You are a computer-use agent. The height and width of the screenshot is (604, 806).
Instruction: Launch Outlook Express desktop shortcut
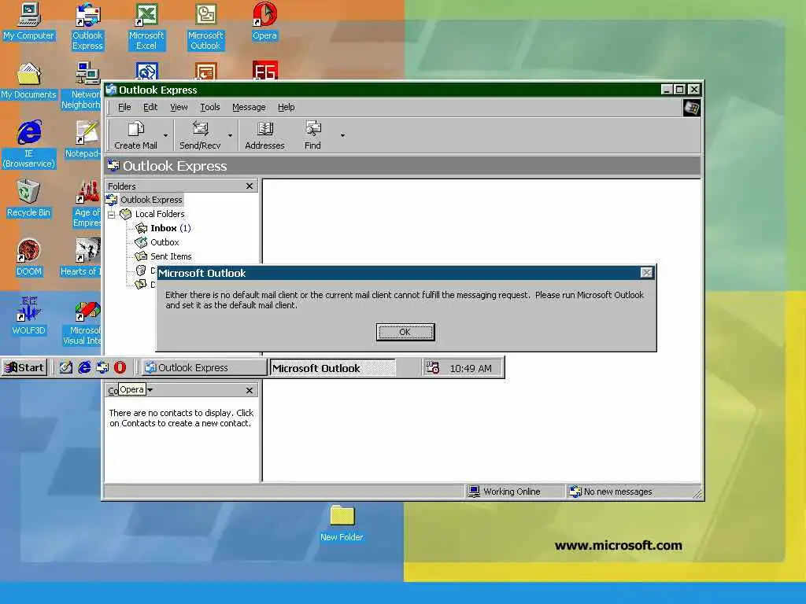click(x=87, y=26)
